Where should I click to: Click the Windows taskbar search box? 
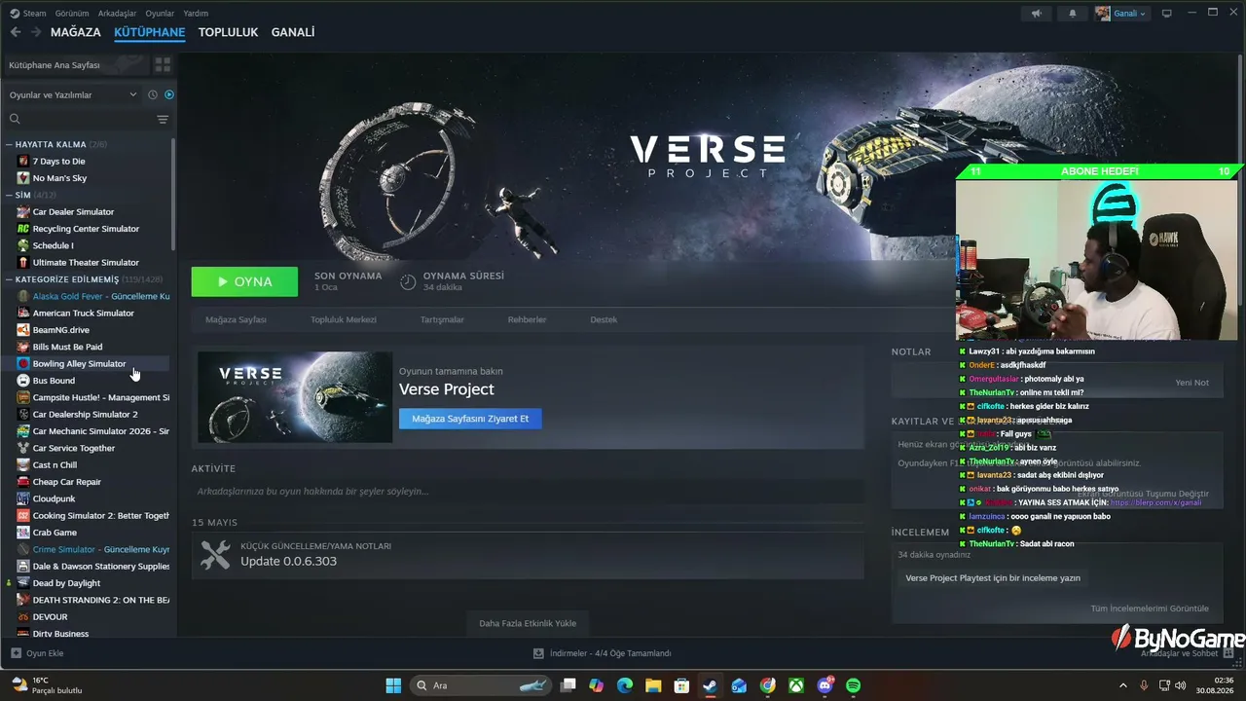[479, 685]
